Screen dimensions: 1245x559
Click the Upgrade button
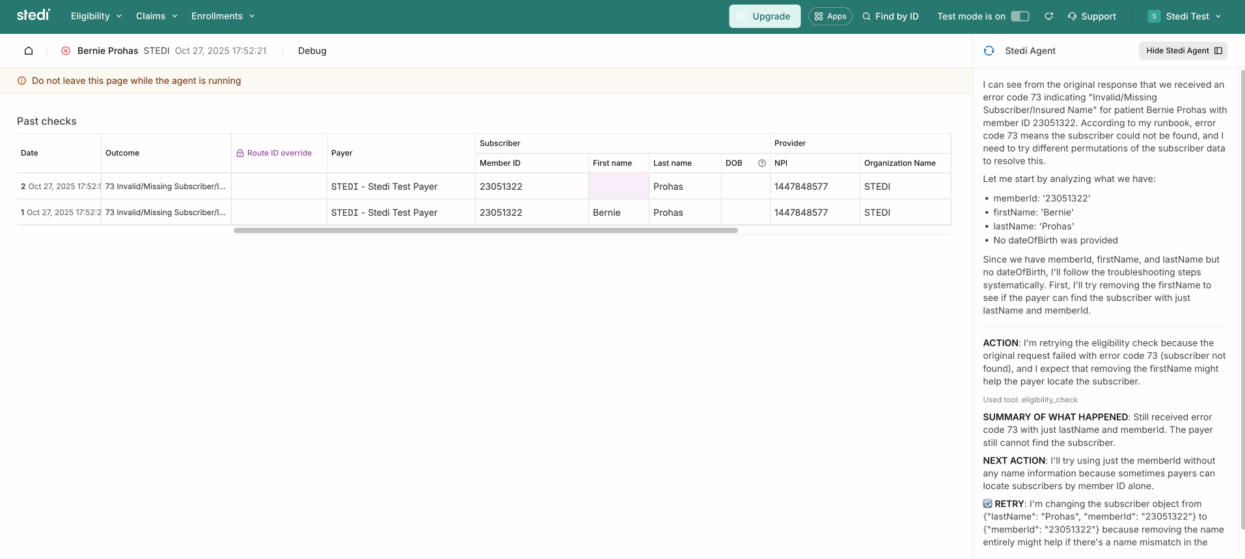point(765,16)
